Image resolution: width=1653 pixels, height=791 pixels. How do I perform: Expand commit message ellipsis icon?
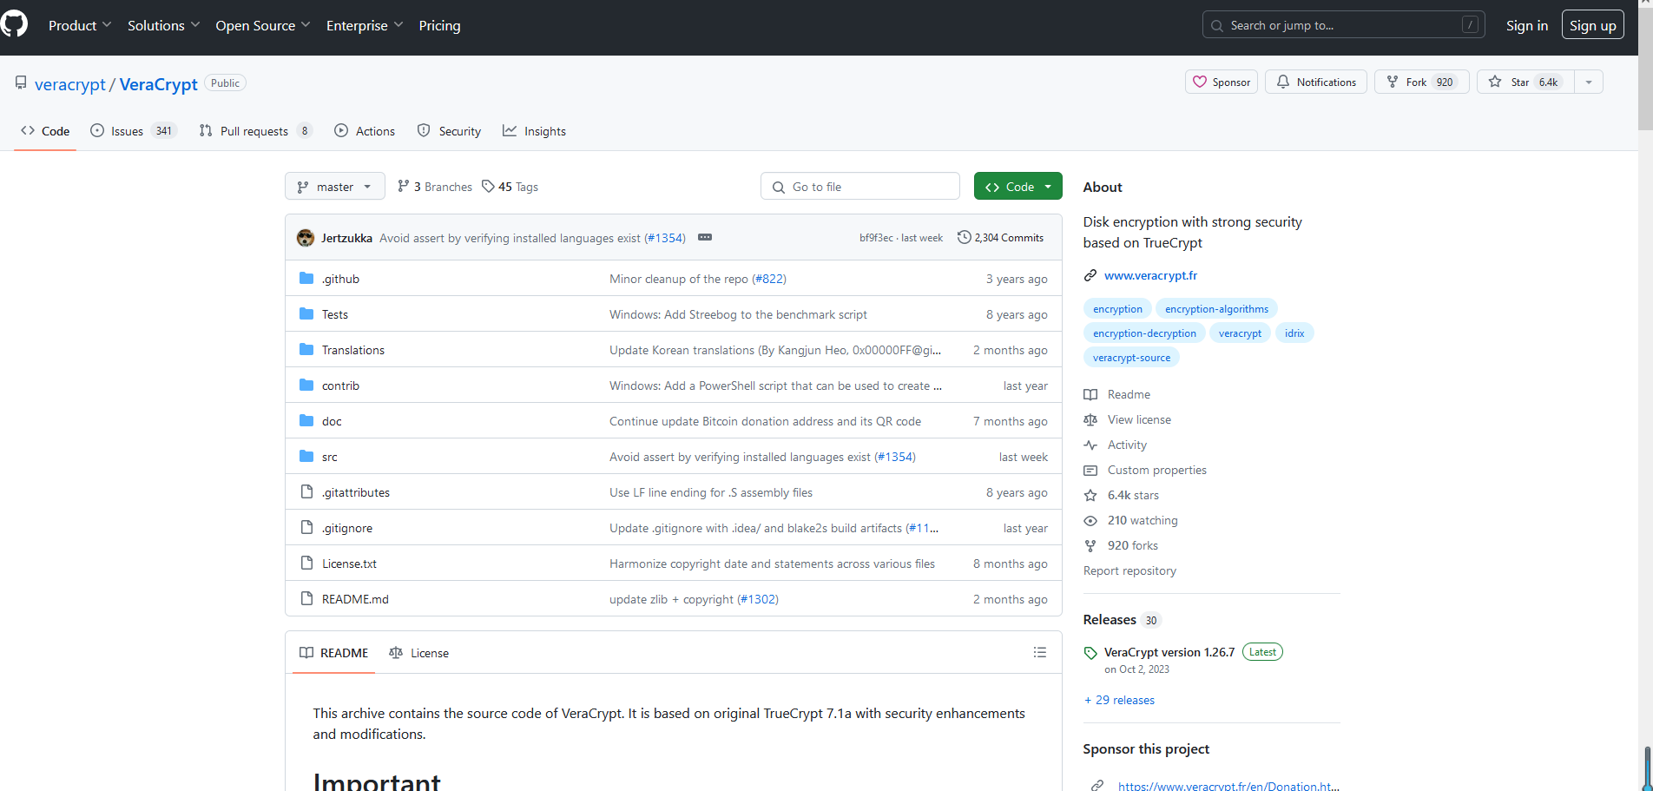click(705, 237)
